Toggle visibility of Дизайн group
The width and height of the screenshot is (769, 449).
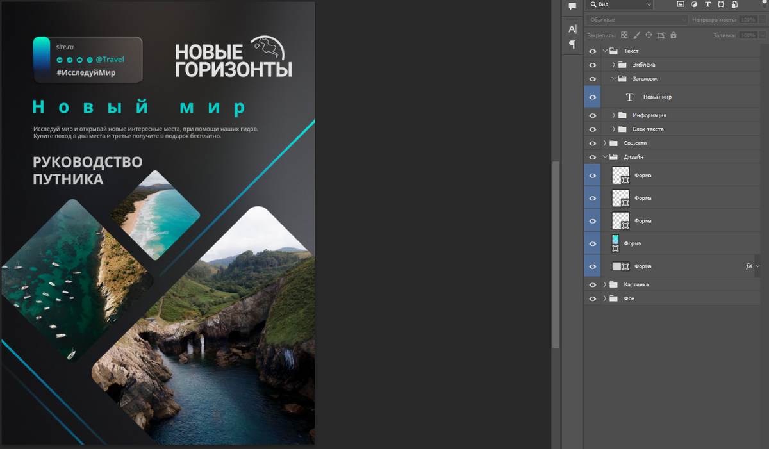pyautogui.click(x=592, y=157)
